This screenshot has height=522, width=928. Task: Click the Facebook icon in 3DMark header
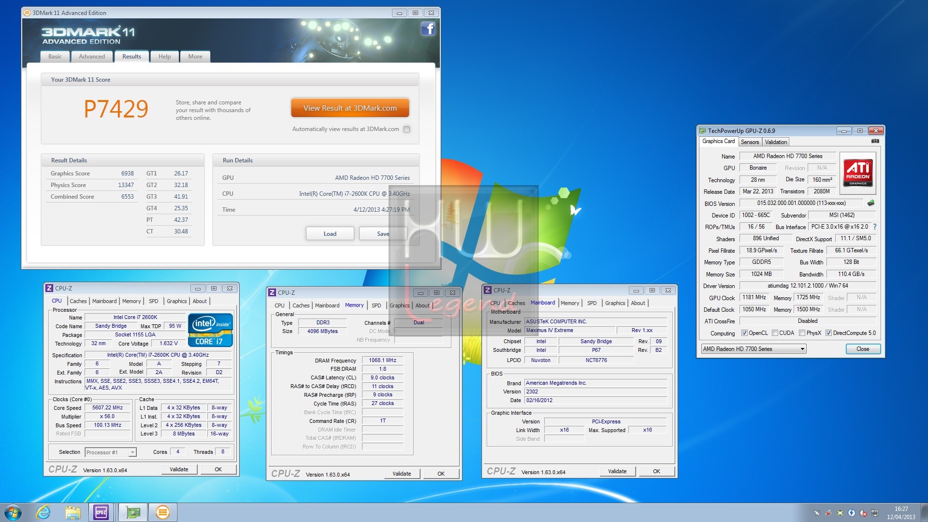click(428, 29)
